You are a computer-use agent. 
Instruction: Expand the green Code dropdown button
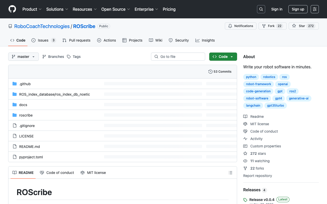coord(223,57)
